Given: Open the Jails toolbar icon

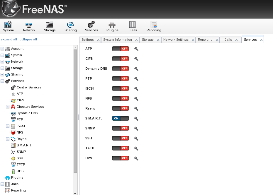Looking at the screenshot, I should [x=133, y=26].
